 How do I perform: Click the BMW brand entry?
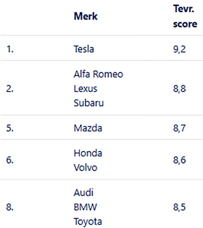pyautogui.click(x=85, y=207)
